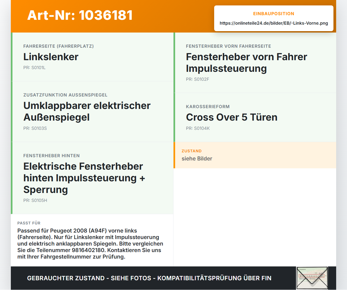This screenshot has width=347, height=290.
Task: Open the vehicle registration thumbnail in the footer
Action: pos(312,278)
